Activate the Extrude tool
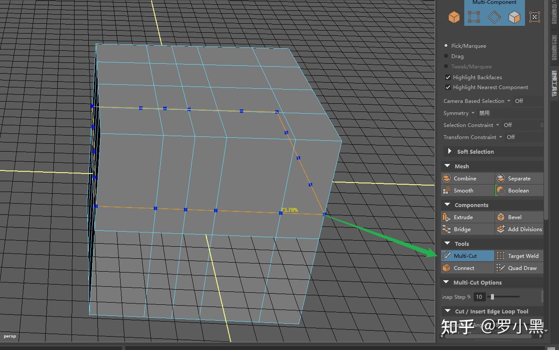The image size is (559, 350). [x=468, y=217]
